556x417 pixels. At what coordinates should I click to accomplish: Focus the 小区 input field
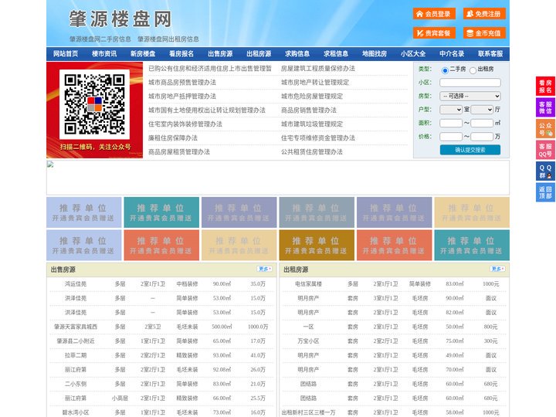click(x=470, y=83)
